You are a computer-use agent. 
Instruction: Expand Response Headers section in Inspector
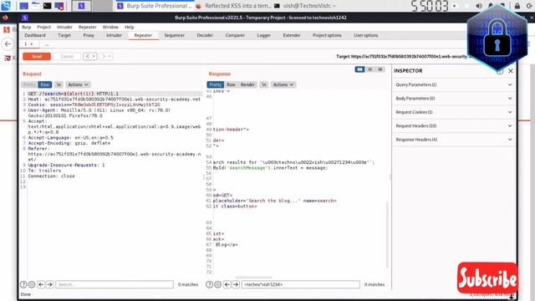(x=454, y=140)
